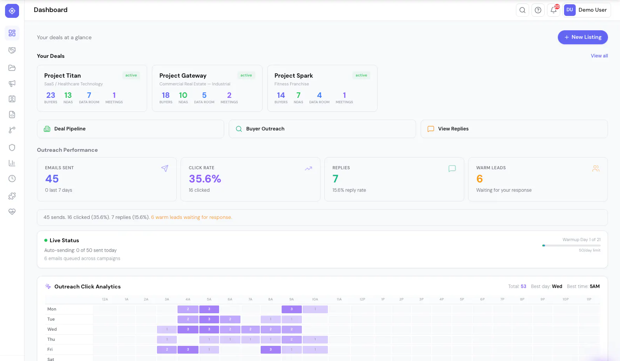
Task: Open the Project Titan deal card
Action: (92, 88)
